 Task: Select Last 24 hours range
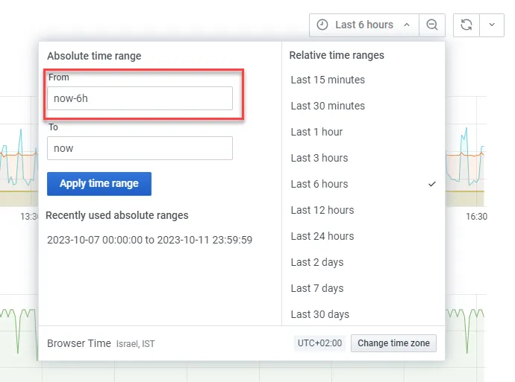point(322,236)
